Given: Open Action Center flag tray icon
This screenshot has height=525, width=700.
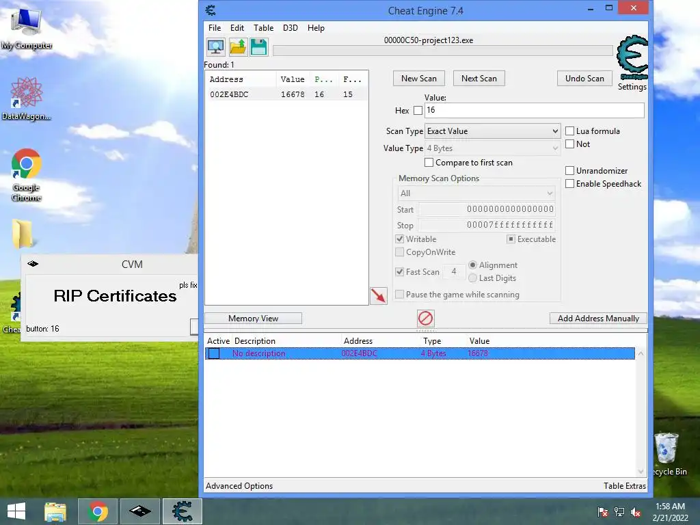Looking at the screenshot, I should (x=602, y=512).
